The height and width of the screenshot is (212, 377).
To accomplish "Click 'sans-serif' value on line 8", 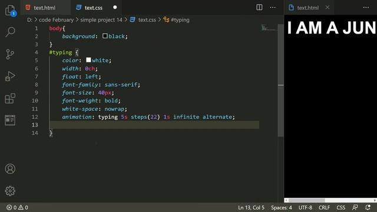I will [121, 85].
